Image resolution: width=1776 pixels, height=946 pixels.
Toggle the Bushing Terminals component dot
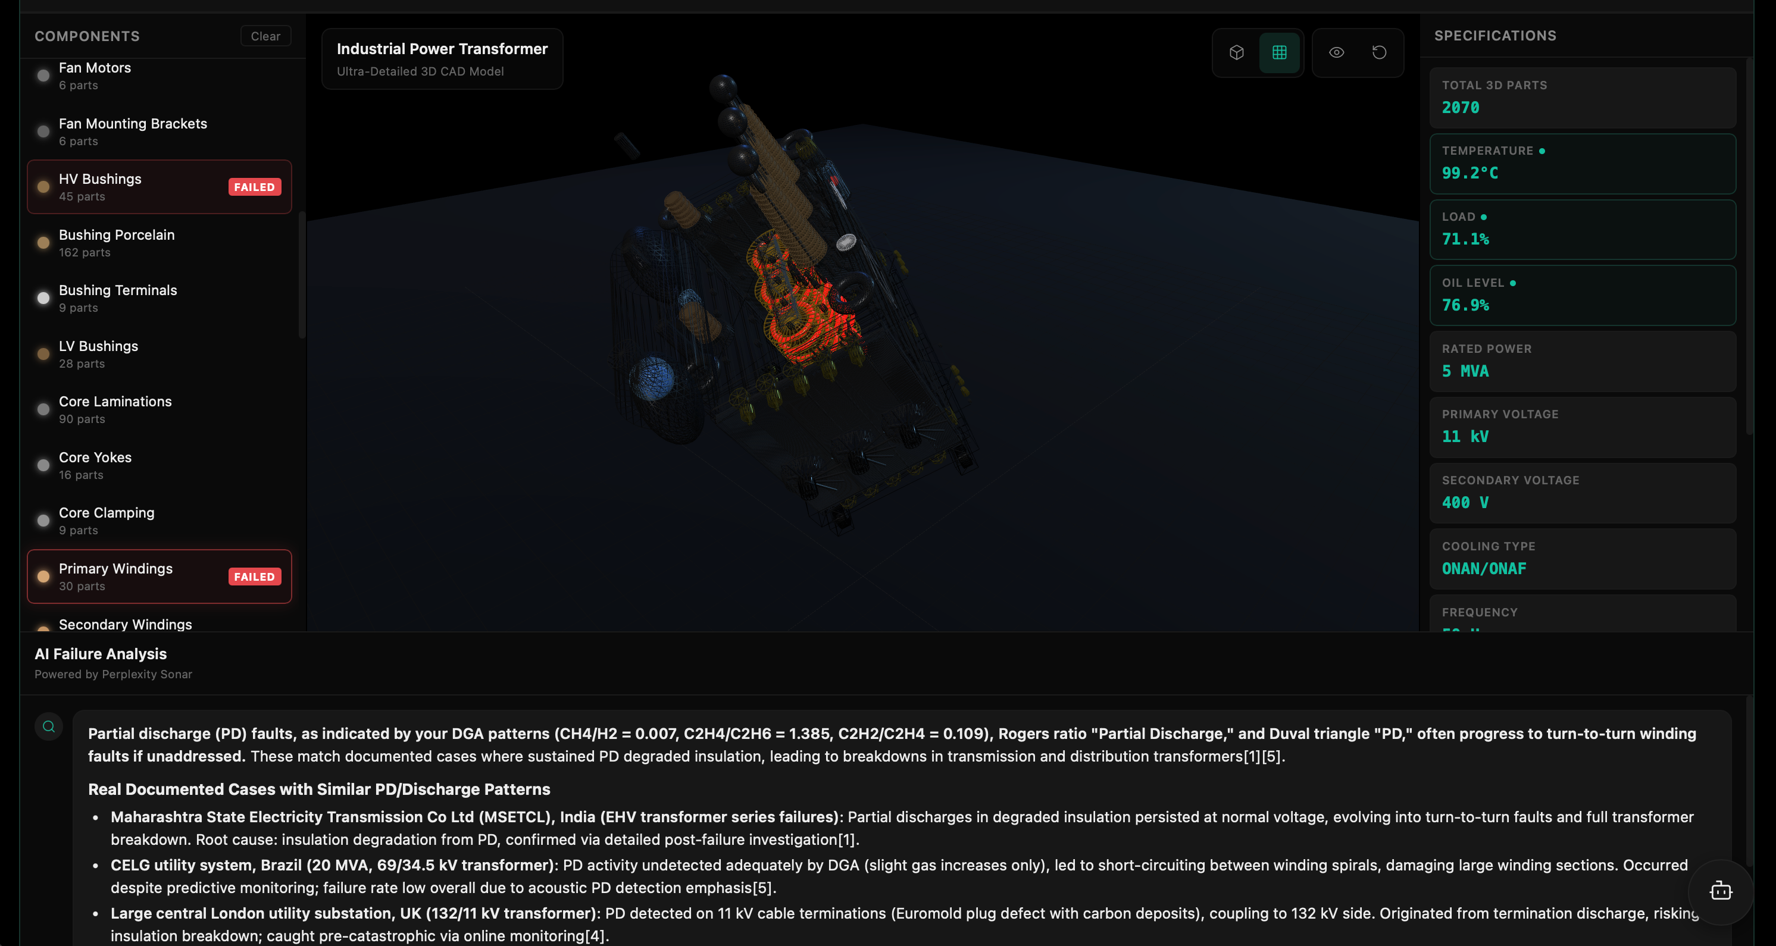43,297
